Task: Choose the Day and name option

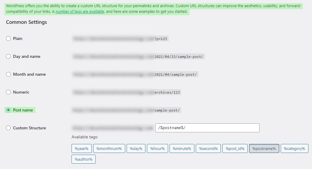Action: click(8, 56)
